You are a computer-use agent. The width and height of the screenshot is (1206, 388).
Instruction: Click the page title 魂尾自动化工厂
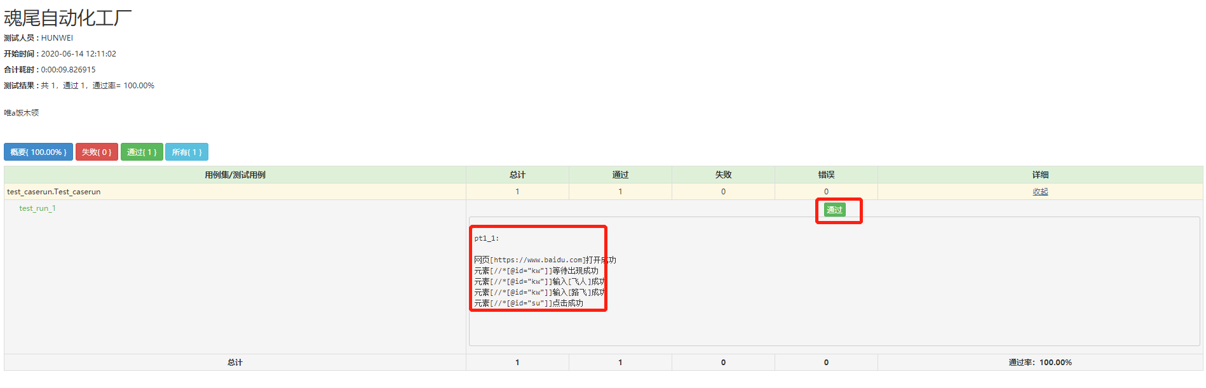point(68,18)
